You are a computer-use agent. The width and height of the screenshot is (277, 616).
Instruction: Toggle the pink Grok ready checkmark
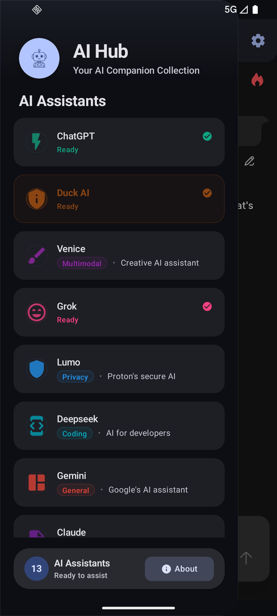pos(207,306)
